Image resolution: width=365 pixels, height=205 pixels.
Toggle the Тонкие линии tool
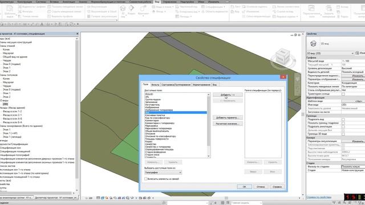pos(28,17)
